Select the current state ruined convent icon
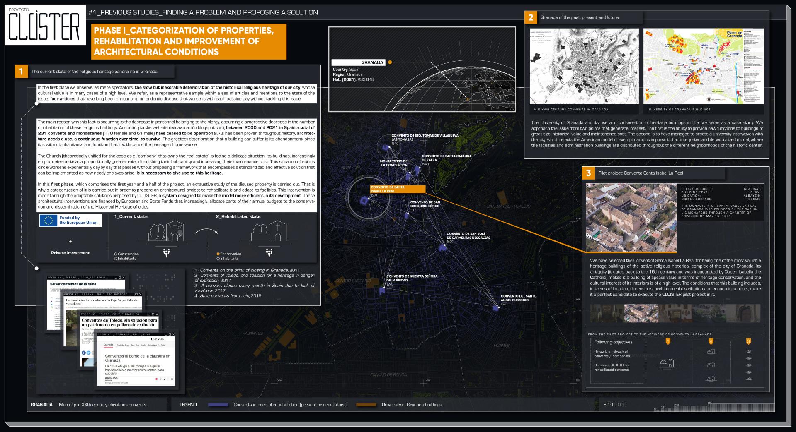 165,232
